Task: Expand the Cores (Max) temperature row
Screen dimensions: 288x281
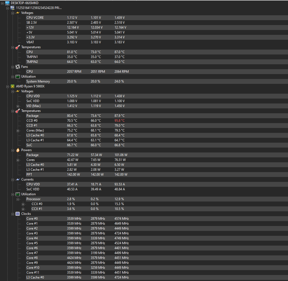Action: [x=18, y=131]
